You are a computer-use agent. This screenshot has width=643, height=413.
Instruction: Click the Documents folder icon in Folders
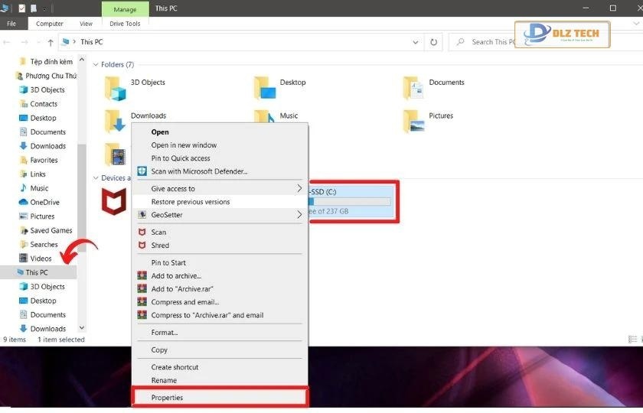[414, 88]
